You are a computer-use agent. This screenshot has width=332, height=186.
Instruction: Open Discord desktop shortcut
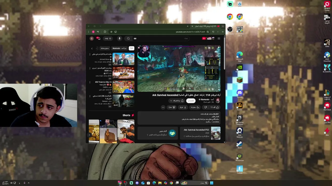240,93
